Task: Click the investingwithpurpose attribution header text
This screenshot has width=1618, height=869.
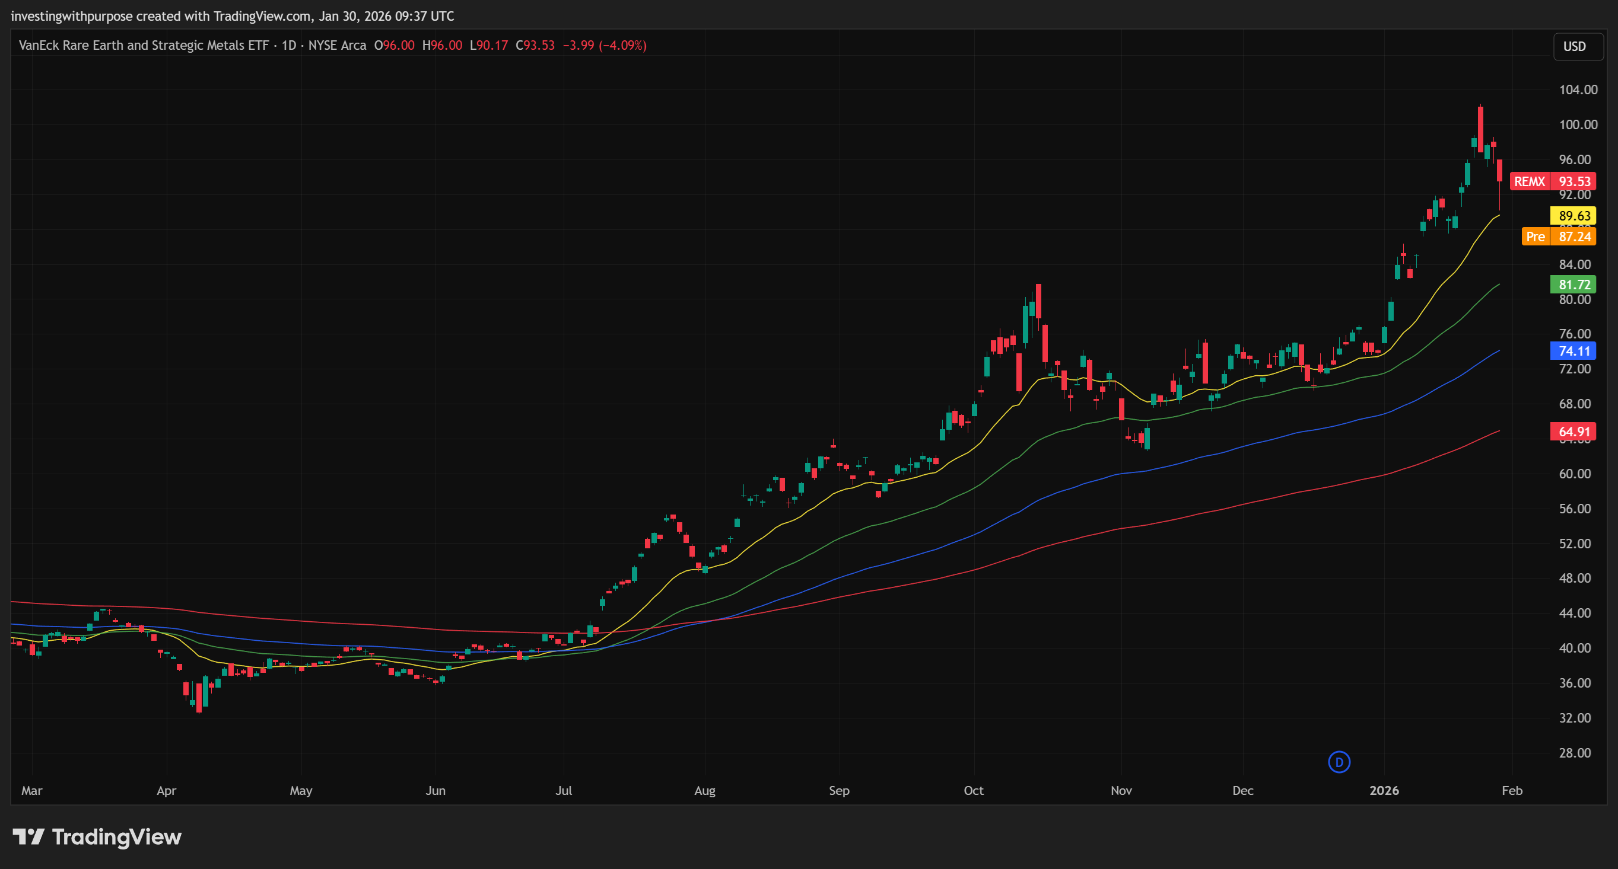Action: (x=233, y=15)
